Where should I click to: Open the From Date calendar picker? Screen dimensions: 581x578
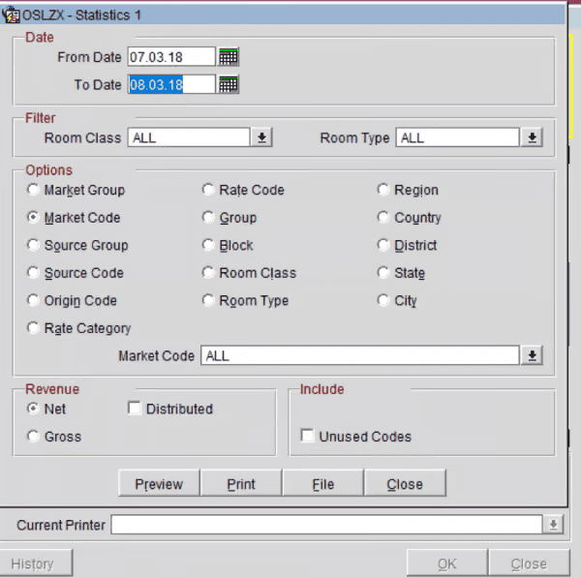click(x=228, y=57)
